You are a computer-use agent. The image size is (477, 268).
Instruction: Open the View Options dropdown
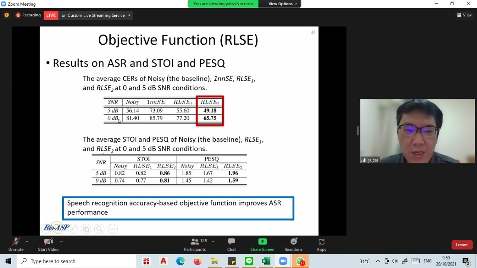click(283, 4)
